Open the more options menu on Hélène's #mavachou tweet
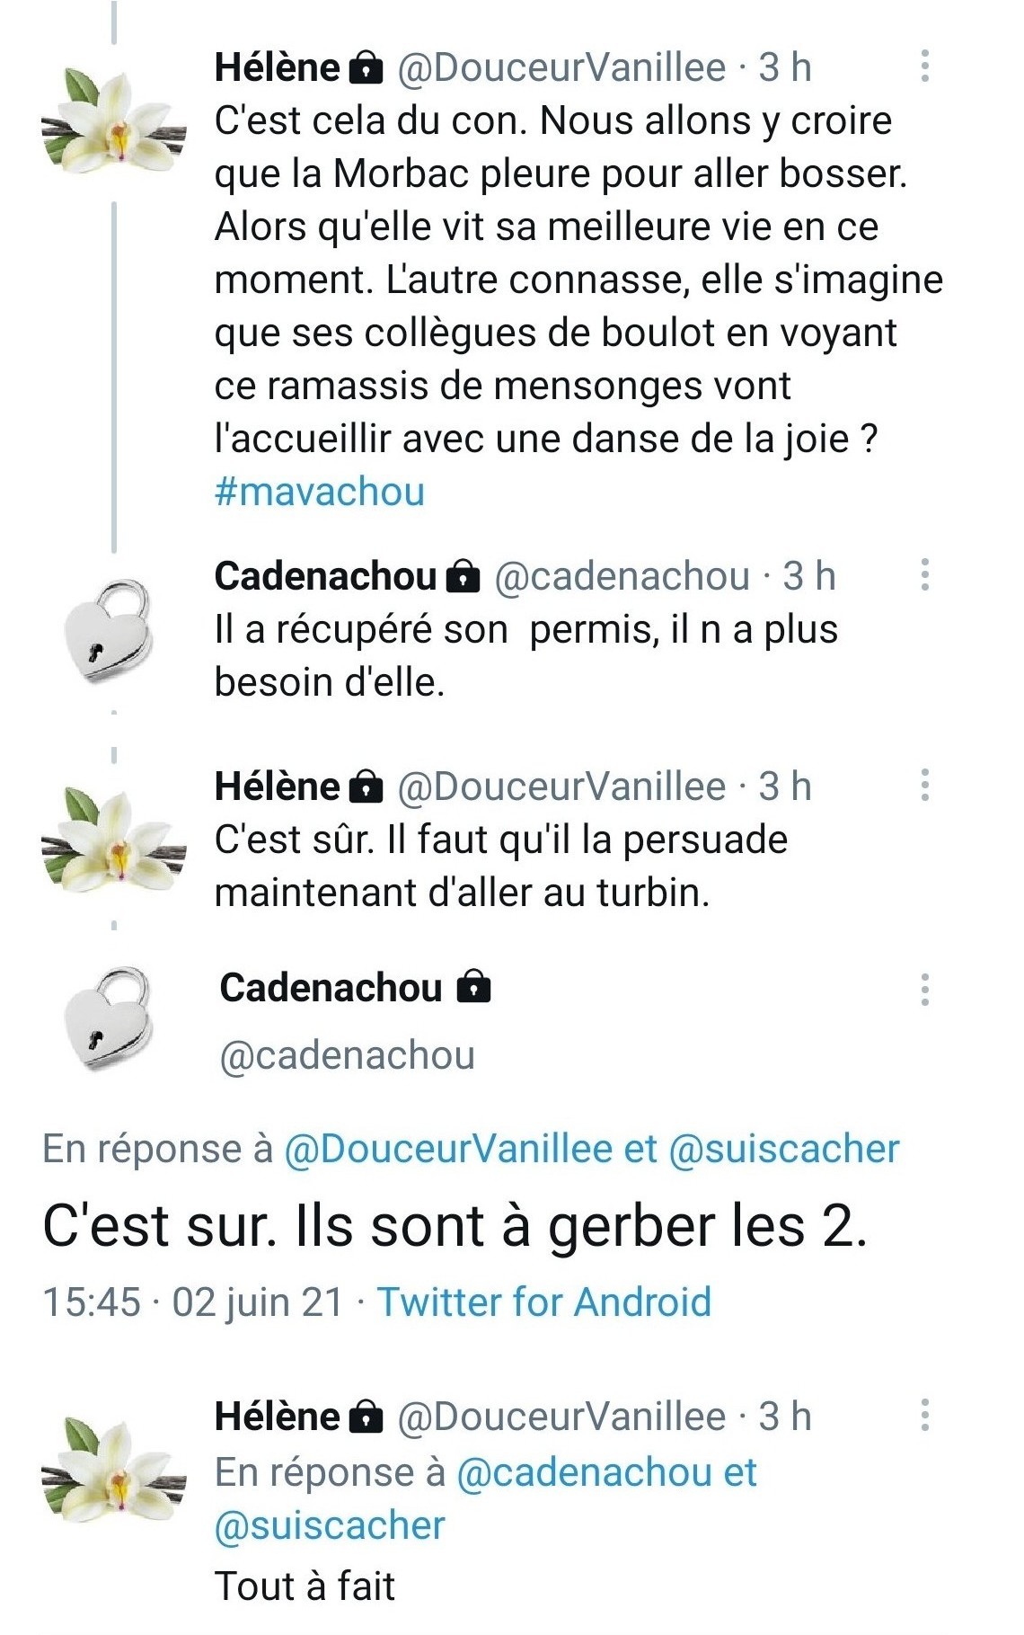1024x1635 pixels. click(924, 67)
